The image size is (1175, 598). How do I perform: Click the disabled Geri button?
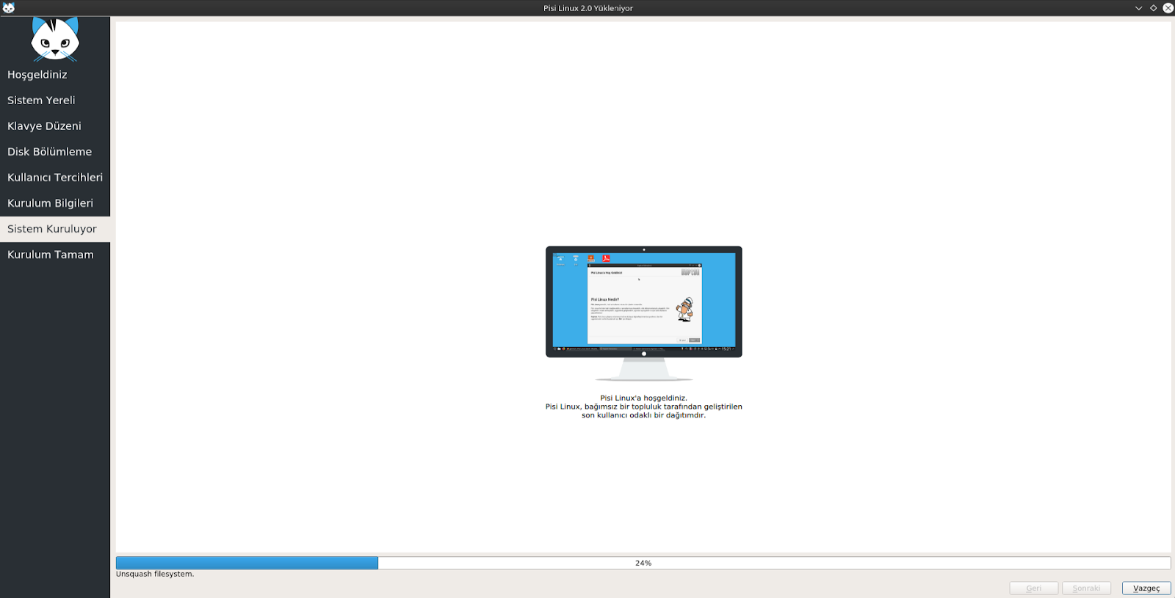[1034, 588]
